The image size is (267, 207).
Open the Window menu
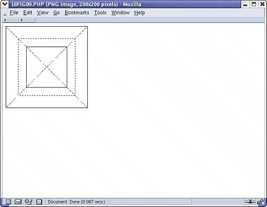pyautogui.click(x=120, y=13)
